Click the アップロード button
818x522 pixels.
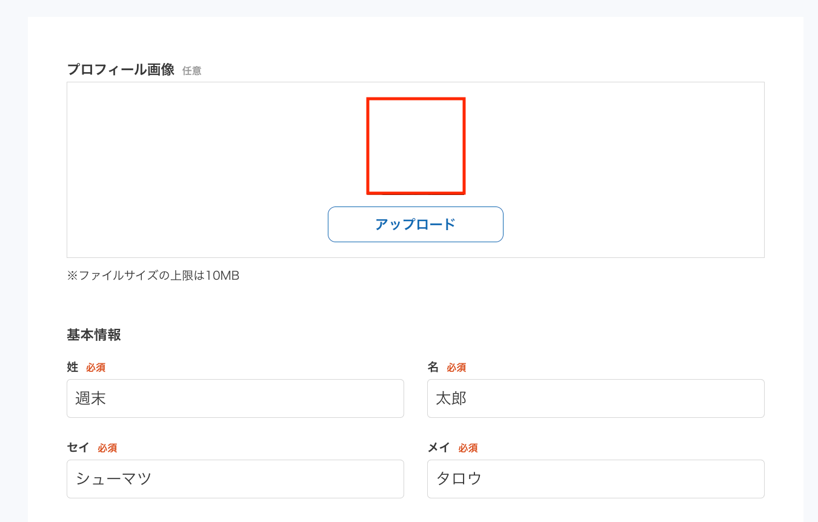pos(416,224)
